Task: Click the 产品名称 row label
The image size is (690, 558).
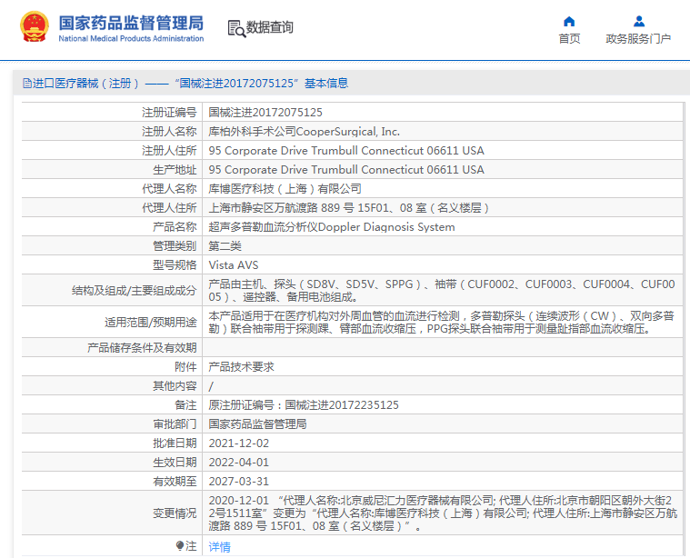Action: pos(175,226)
